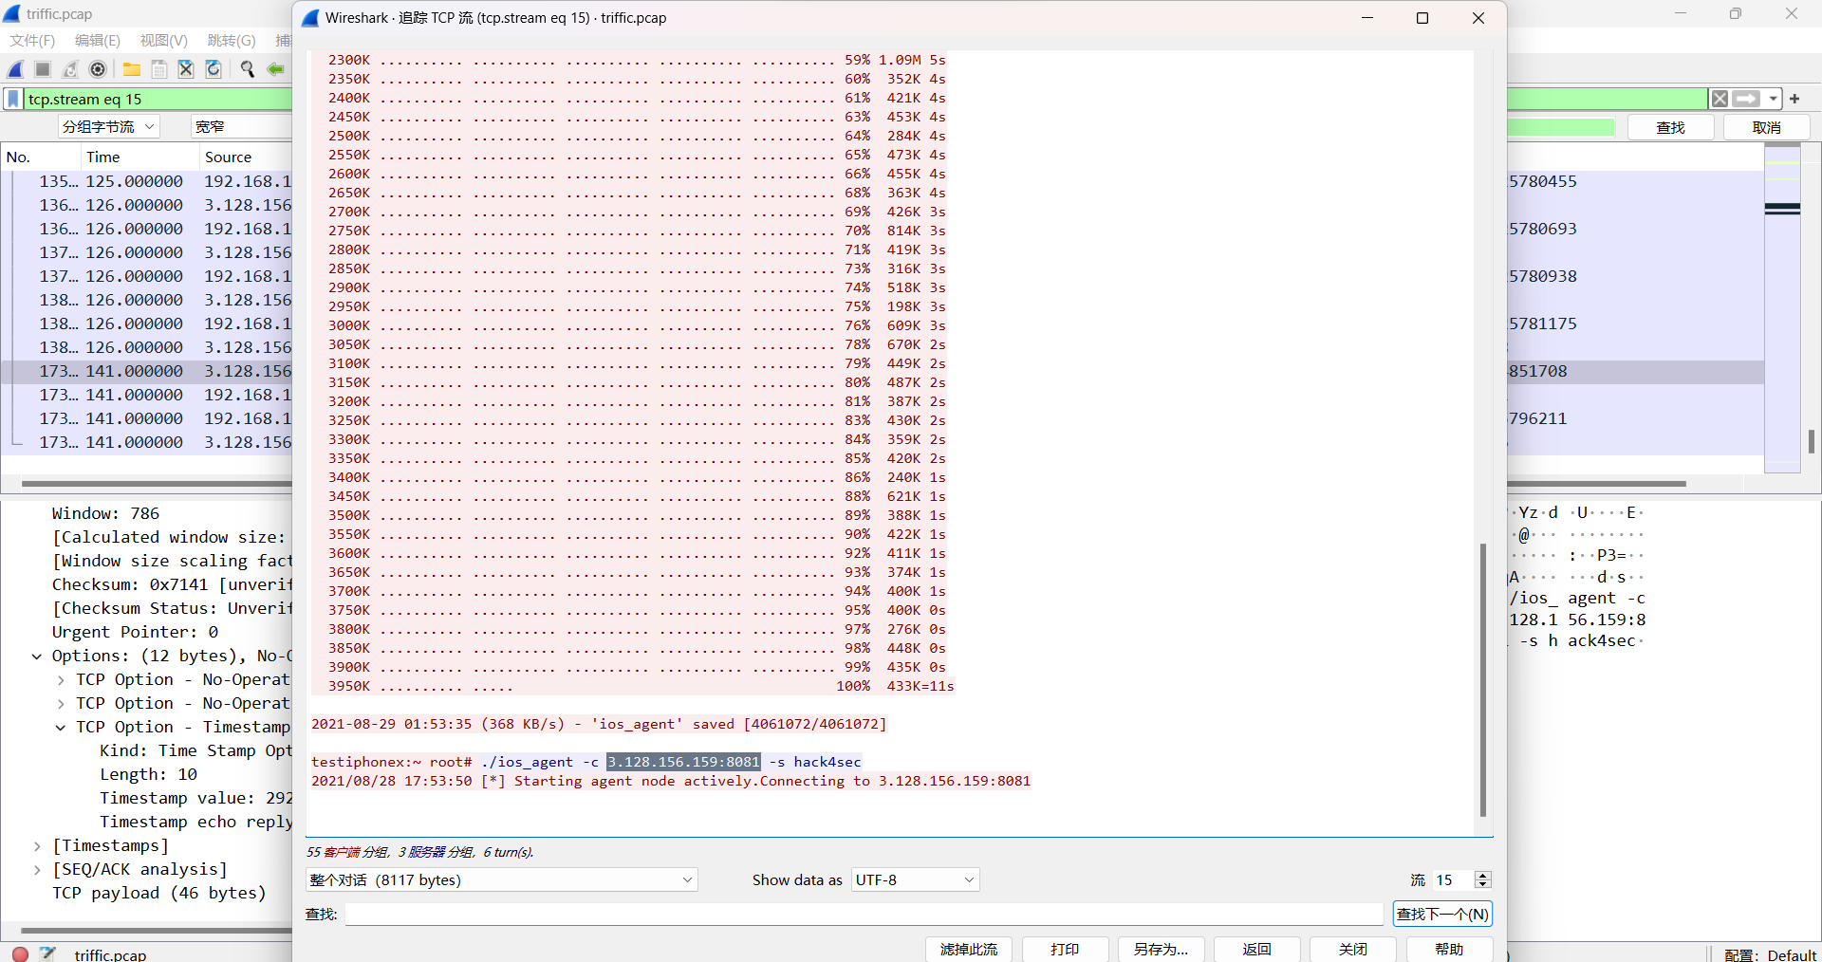This screenshot has height=962, width=1822.
Task: Open the 分组字节流 search-type dropdown
Action: pyautogui.click(x=107, y=127)
